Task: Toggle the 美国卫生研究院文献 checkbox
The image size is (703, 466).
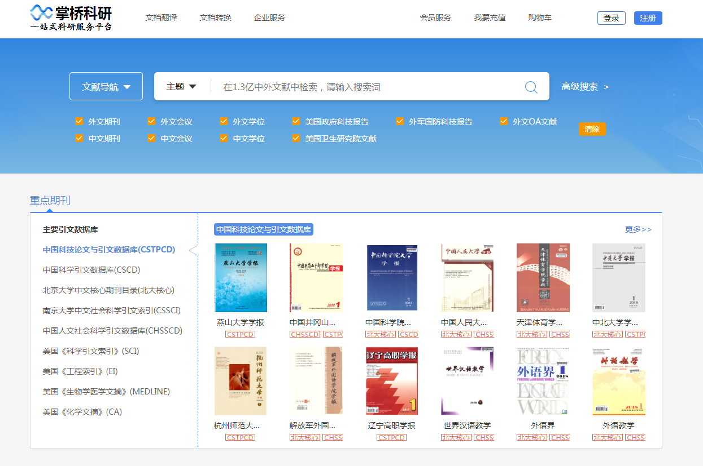Action: [296, 138]
